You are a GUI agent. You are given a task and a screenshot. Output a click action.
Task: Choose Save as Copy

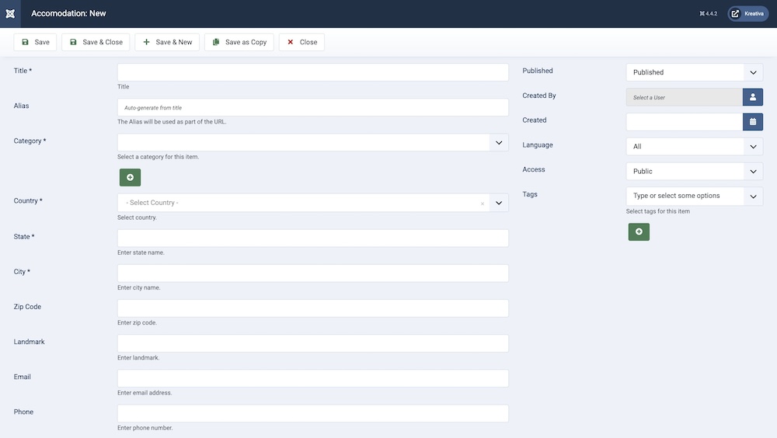click(x=239, y=42)
